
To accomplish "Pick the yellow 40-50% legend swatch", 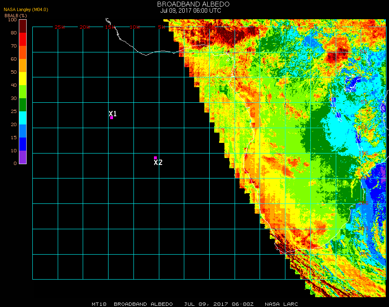I will 23,79.
